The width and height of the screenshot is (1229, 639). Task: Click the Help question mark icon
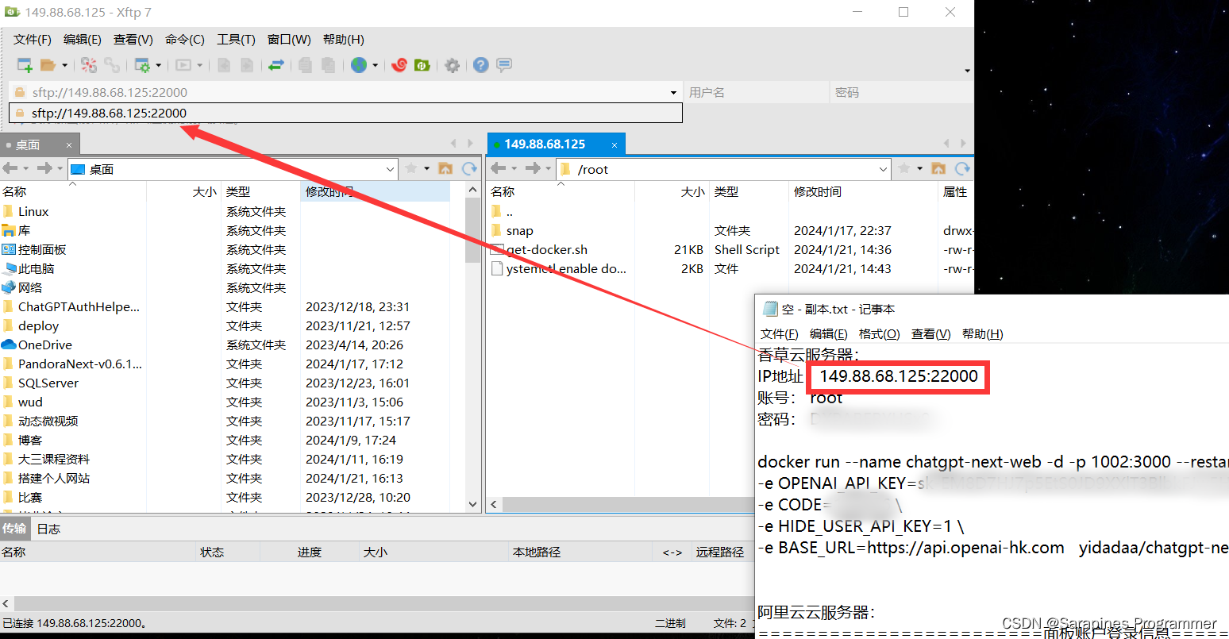click(480, 65)
